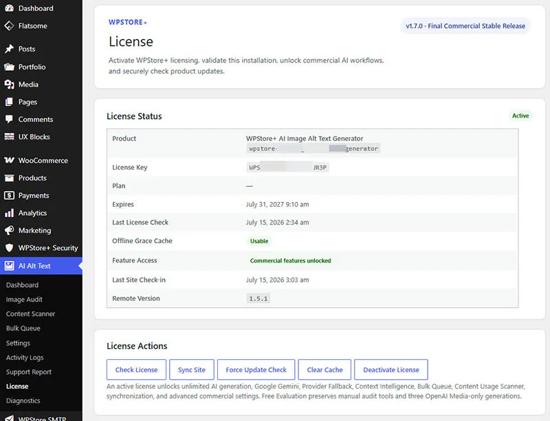Click the AI Alt Text image icon
550x421 pixels.
click(9, 266)
